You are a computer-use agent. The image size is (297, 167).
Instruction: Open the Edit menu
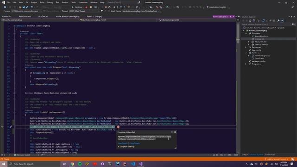pyautogui.click(x=14, y=2)
